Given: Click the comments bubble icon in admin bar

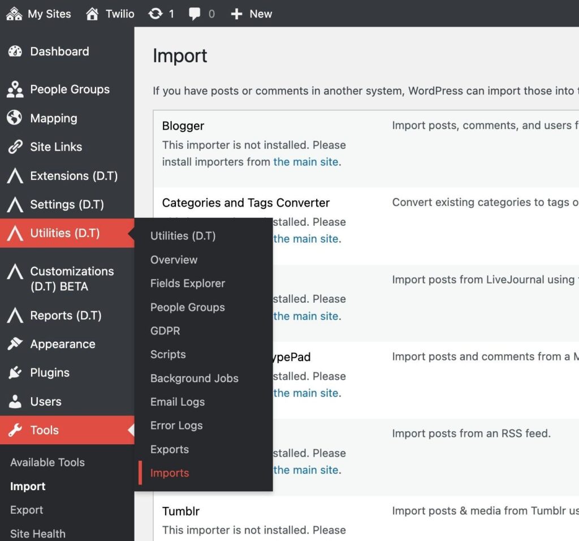Looking at the screenshot, I should click(195, 14).
